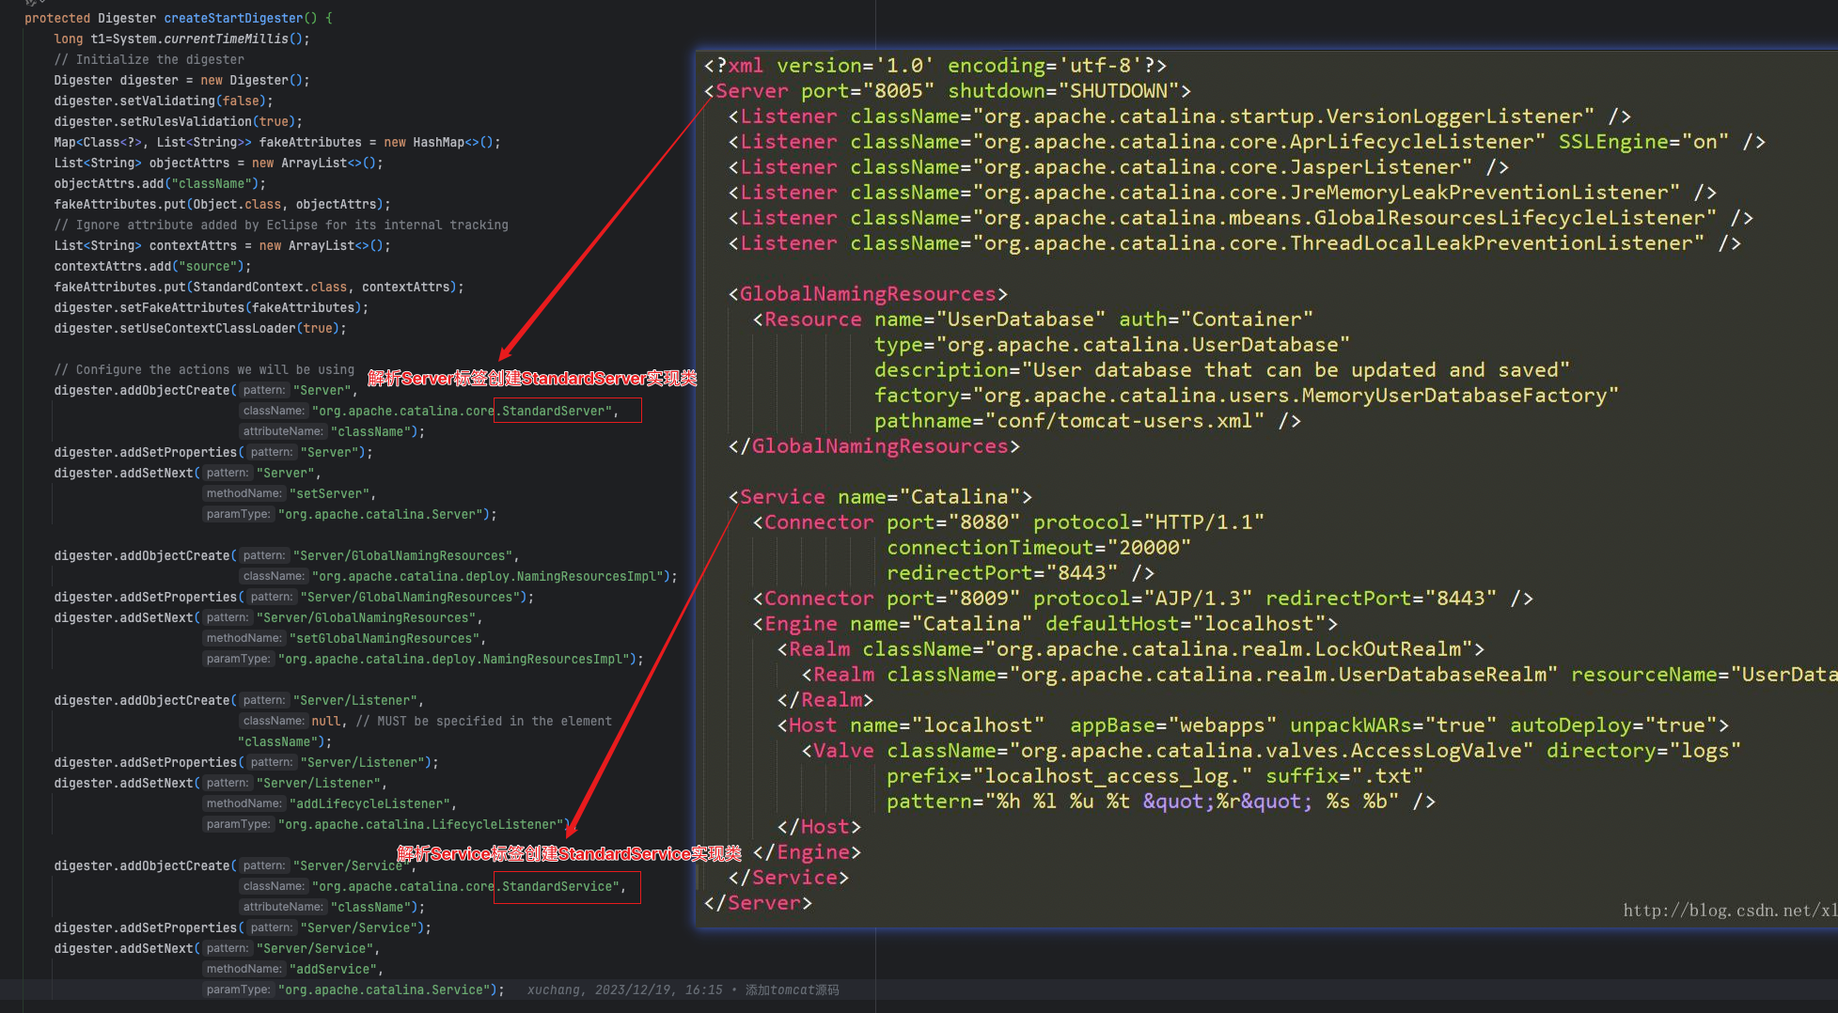Click the xuchang git blame annotation

tap(683, 990)
